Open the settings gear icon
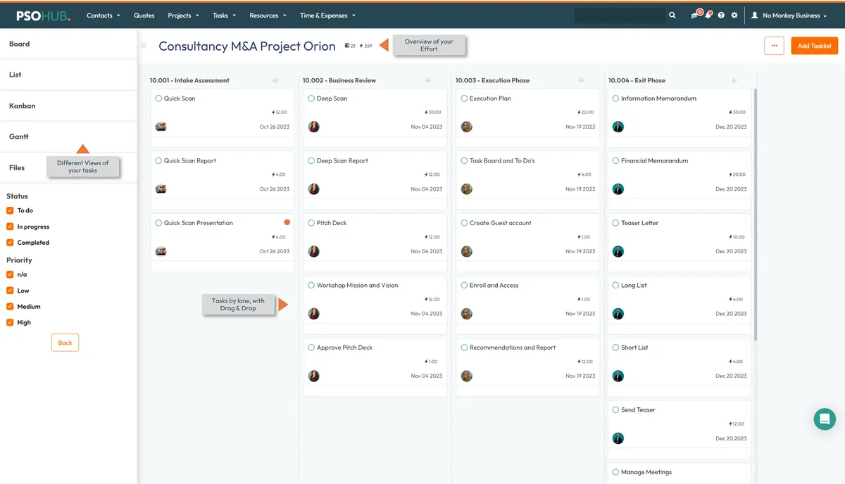The image size is (845, 484). point(734,15)
